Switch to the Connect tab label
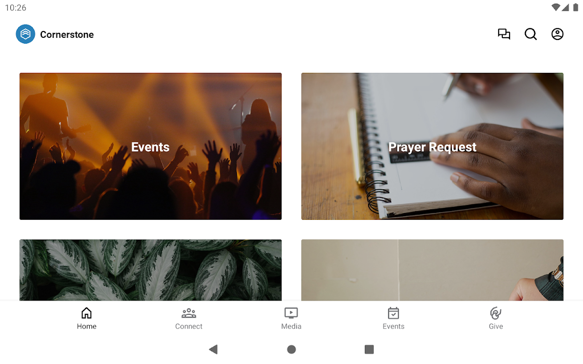Screen dimensions: 583x364 pyautogui.click(x=189, y=326)
